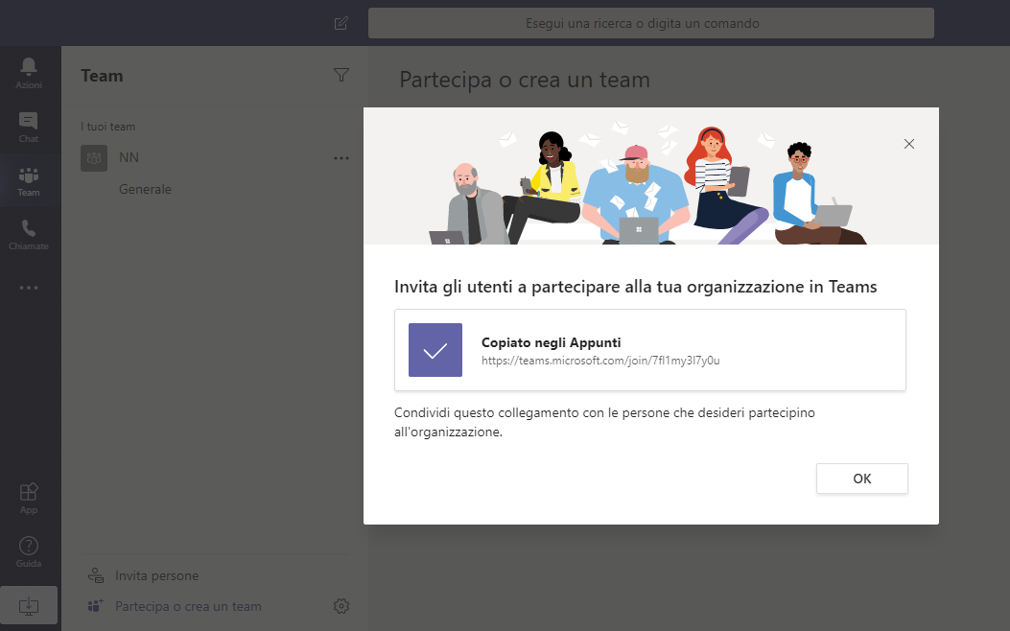
Task: Open the Guida help icon
Action: 29,551
